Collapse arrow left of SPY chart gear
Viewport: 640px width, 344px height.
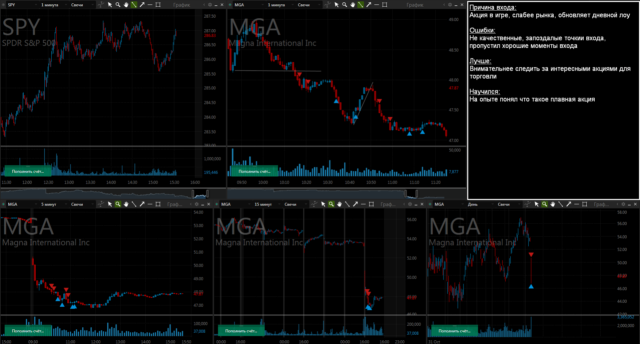tap(204, 5)
